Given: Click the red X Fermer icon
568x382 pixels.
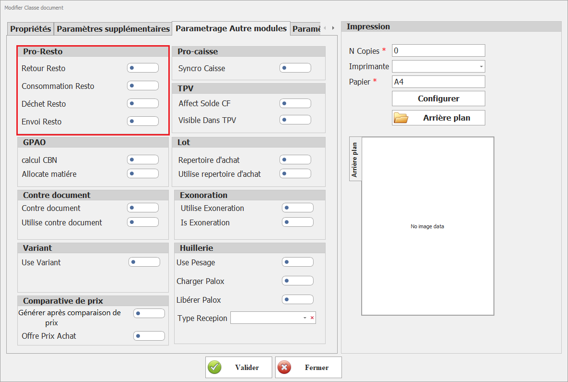Looking at the screenshot, I should (285, 368).
